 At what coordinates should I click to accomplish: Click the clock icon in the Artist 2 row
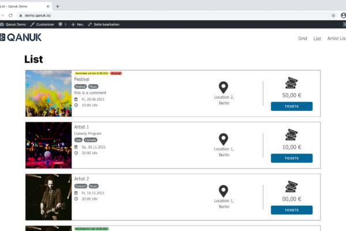tap(76, 199)
